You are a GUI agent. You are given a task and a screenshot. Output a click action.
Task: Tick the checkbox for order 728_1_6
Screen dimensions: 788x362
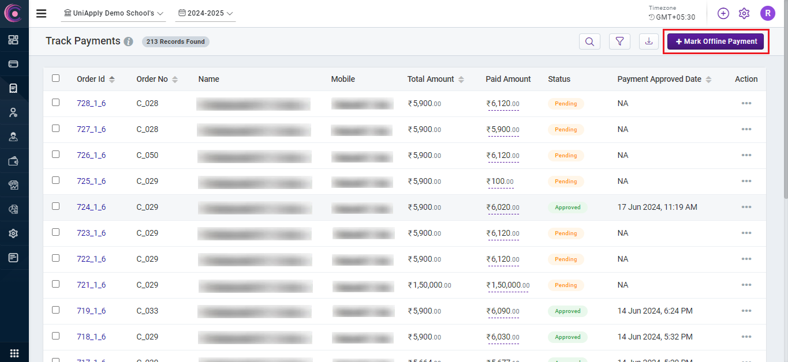pyautogui.click(x=56, y=103)
